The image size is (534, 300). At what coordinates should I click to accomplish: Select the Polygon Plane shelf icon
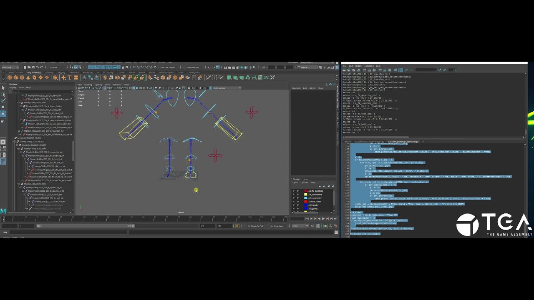coord(40,77)
